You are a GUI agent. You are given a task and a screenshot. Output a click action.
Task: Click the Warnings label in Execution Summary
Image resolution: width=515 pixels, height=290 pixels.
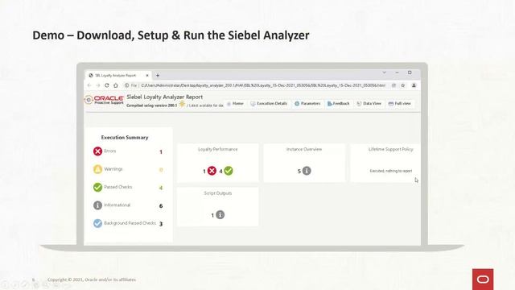[x=113, y=169]
